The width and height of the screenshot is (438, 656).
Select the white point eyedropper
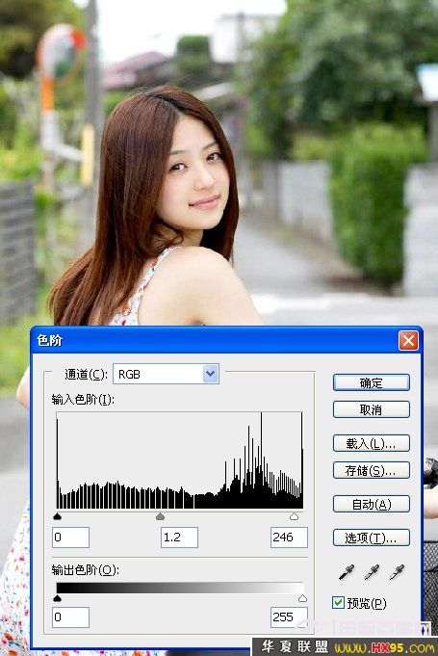(397, 572)
